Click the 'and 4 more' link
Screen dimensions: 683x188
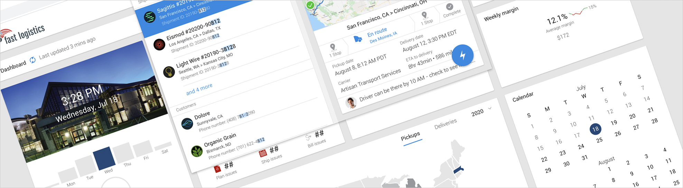click(199, 89)
